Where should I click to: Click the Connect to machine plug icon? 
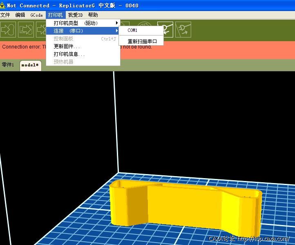coord(165,29)
